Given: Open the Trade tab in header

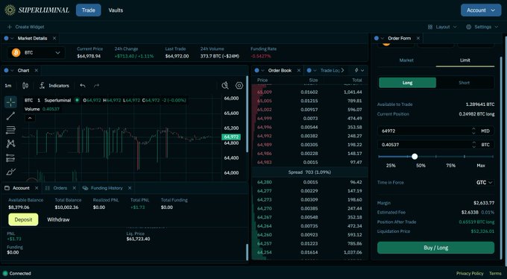Looking at the screenshot, I should click(x=88, y=10).
